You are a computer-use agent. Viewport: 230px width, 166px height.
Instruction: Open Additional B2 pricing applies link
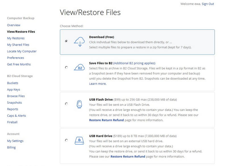tap(134, 63)
